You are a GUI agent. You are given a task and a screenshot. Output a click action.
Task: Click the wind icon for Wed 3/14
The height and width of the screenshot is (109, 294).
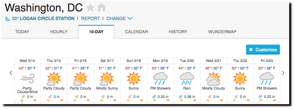pos(27,78)
